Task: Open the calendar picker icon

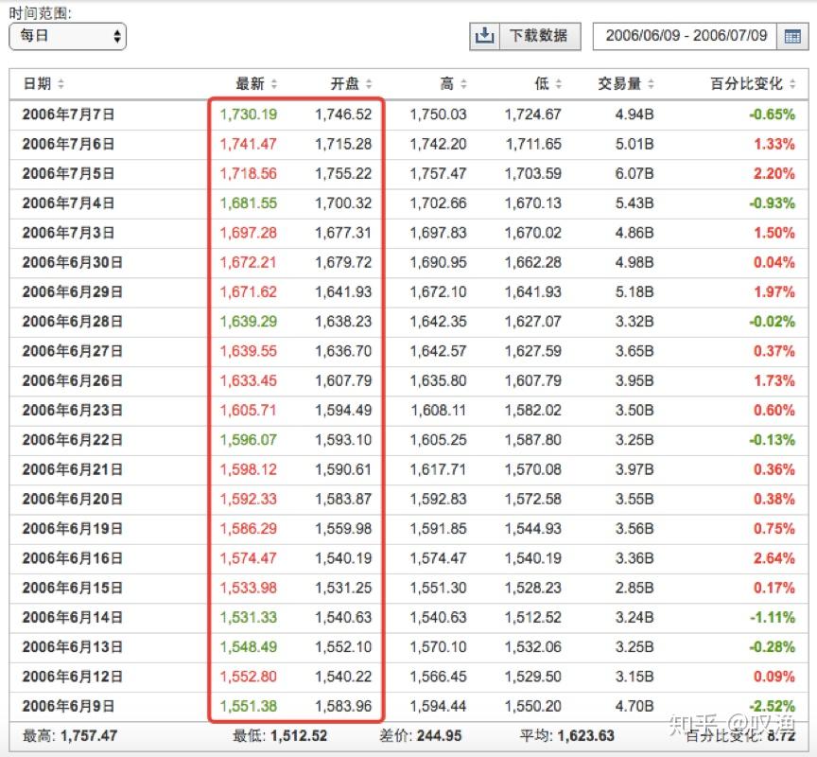Action: pos(792,36)
